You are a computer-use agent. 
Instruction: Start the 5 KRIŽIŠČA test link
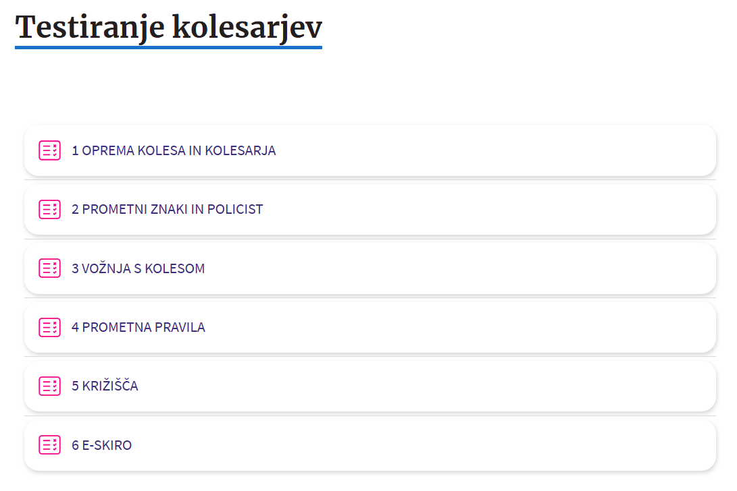(x=105, y=386)
